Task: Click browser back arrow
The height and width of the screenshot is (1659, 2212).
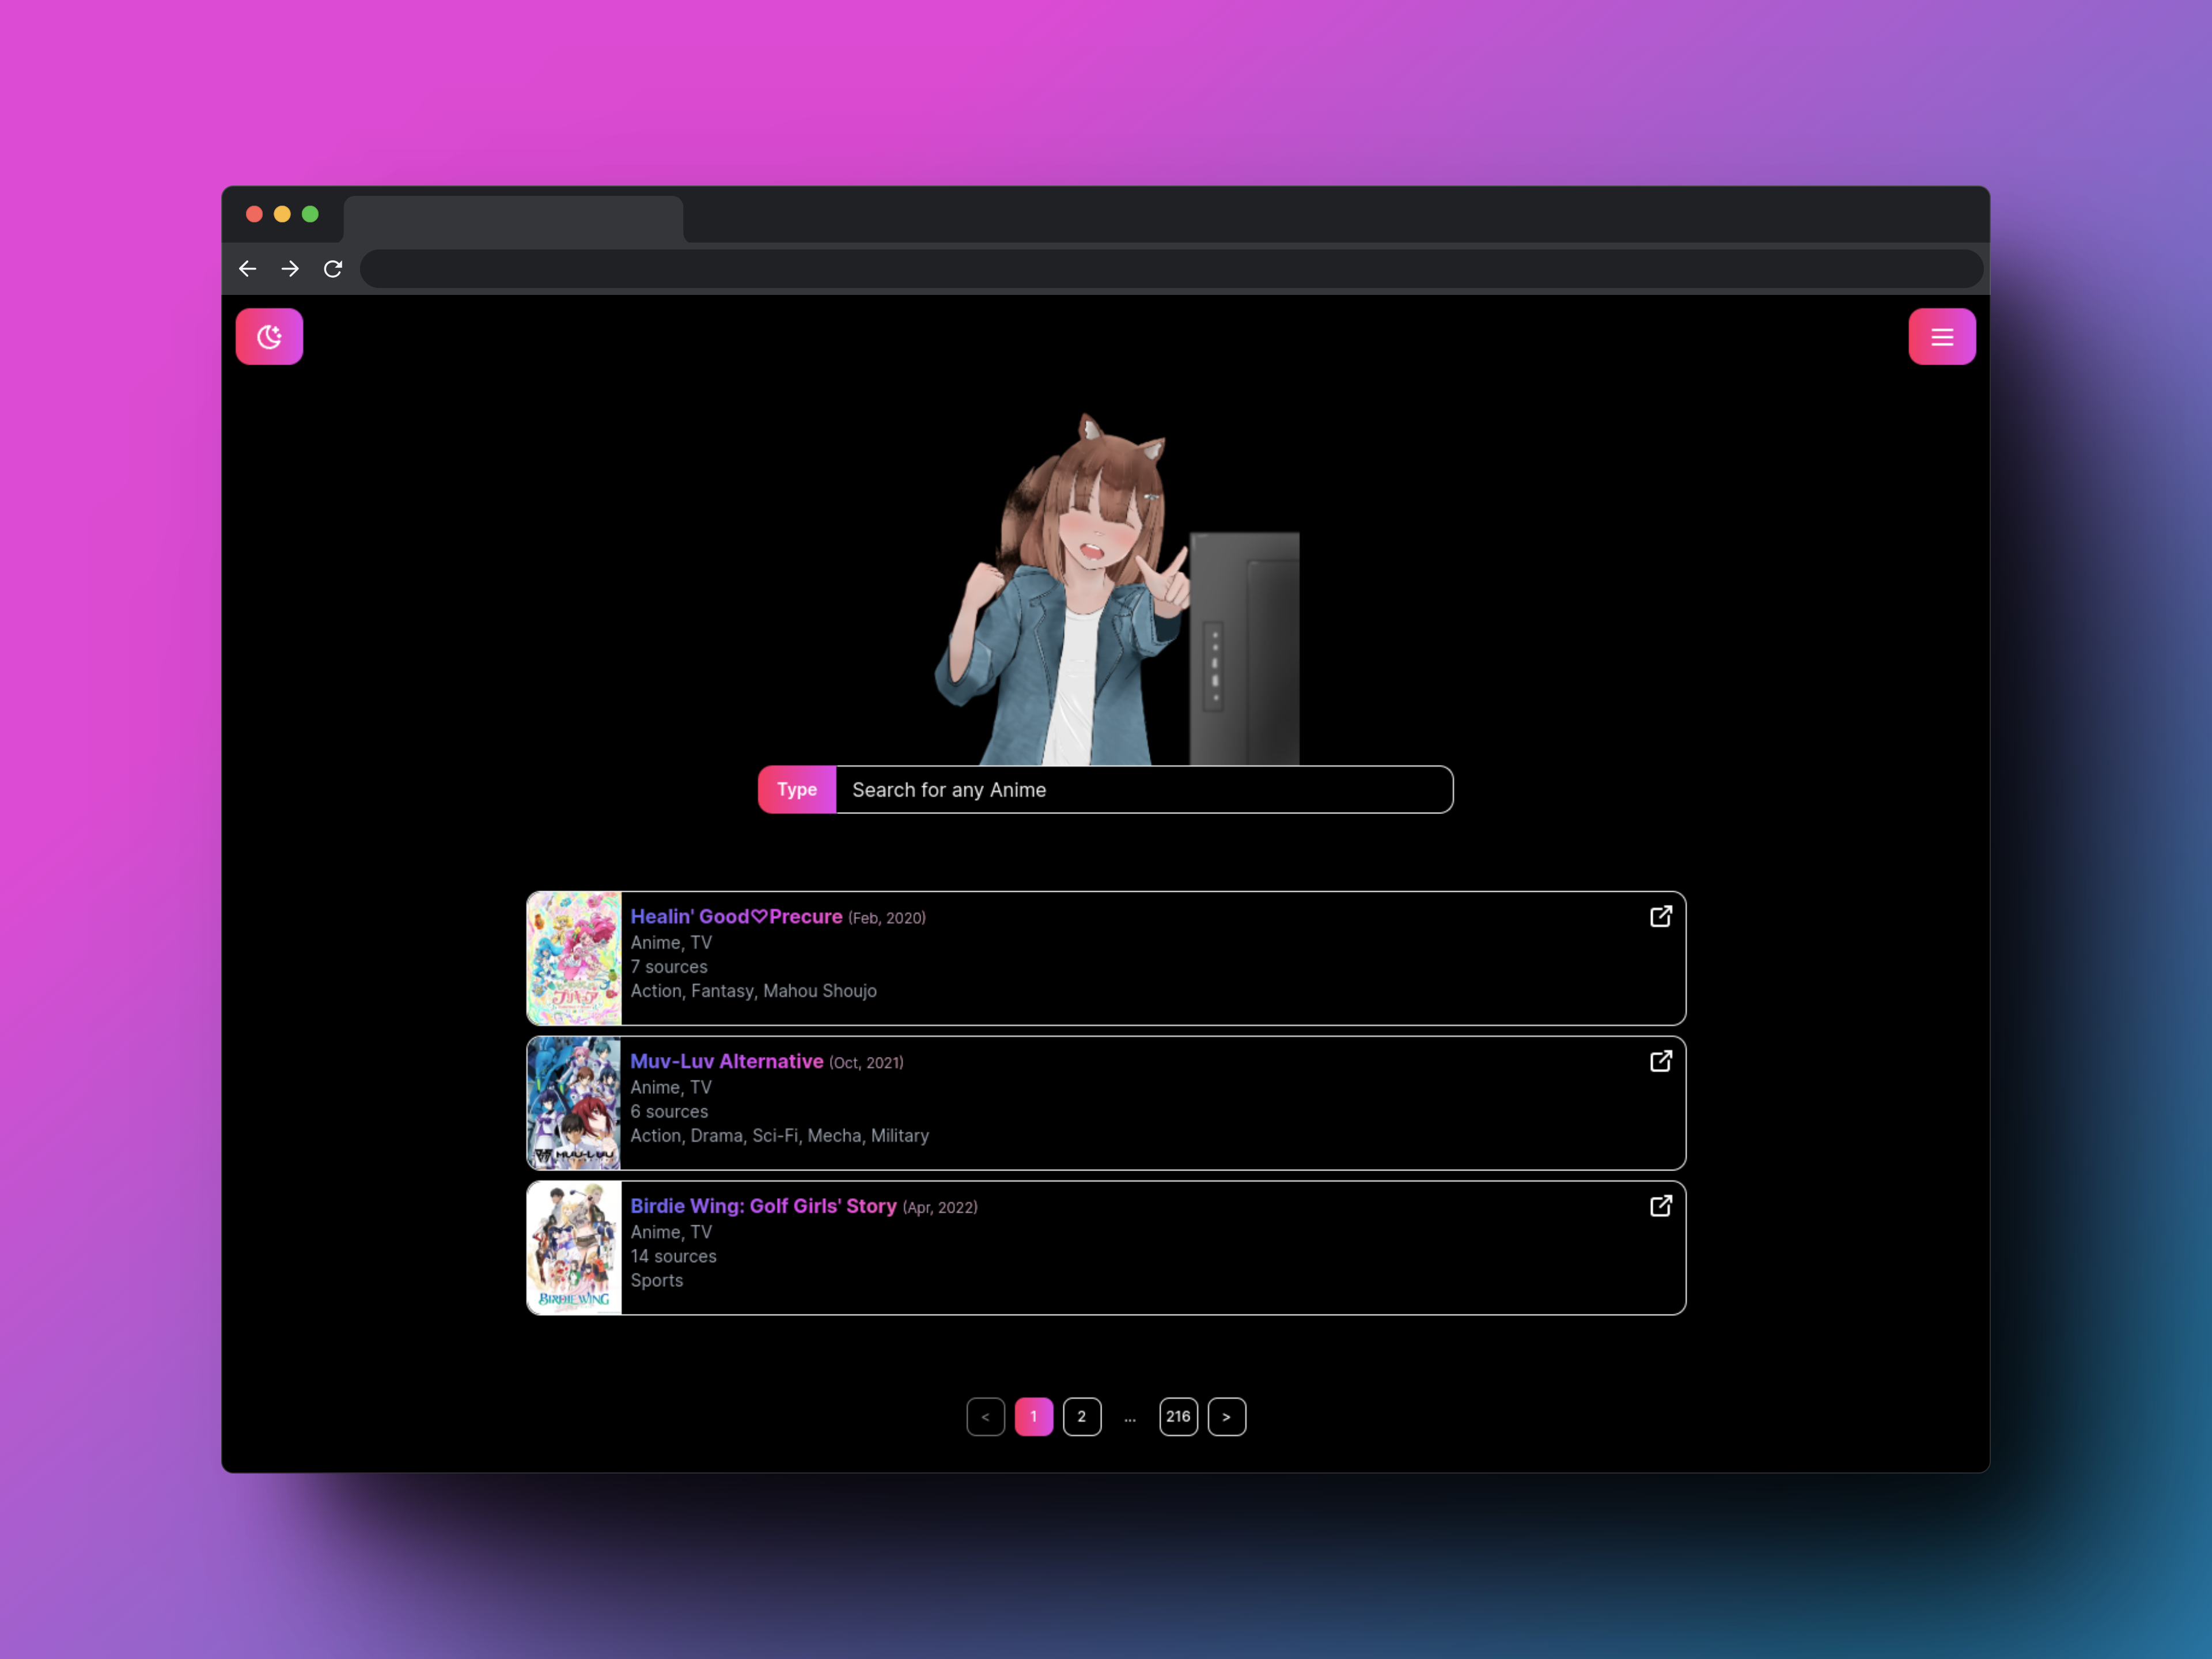Action: tap(248, 269)
